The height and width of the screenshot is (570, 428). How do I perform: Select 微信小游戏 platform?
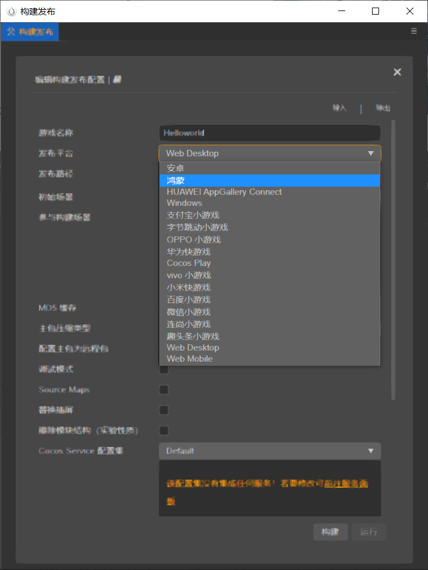tap(269, 312)
